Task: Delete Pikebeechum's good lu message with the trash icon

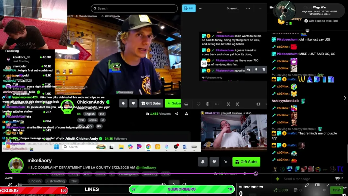Action: 264,70
